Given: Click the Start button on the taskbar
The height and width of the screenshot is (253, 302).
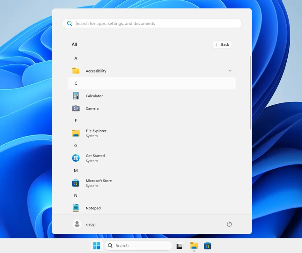Looking at the screenshot, I should point(96,246).
